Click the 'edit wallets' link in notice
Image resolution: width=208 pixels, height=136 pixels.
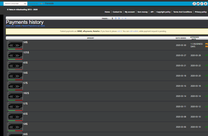(x=134, y=31)
